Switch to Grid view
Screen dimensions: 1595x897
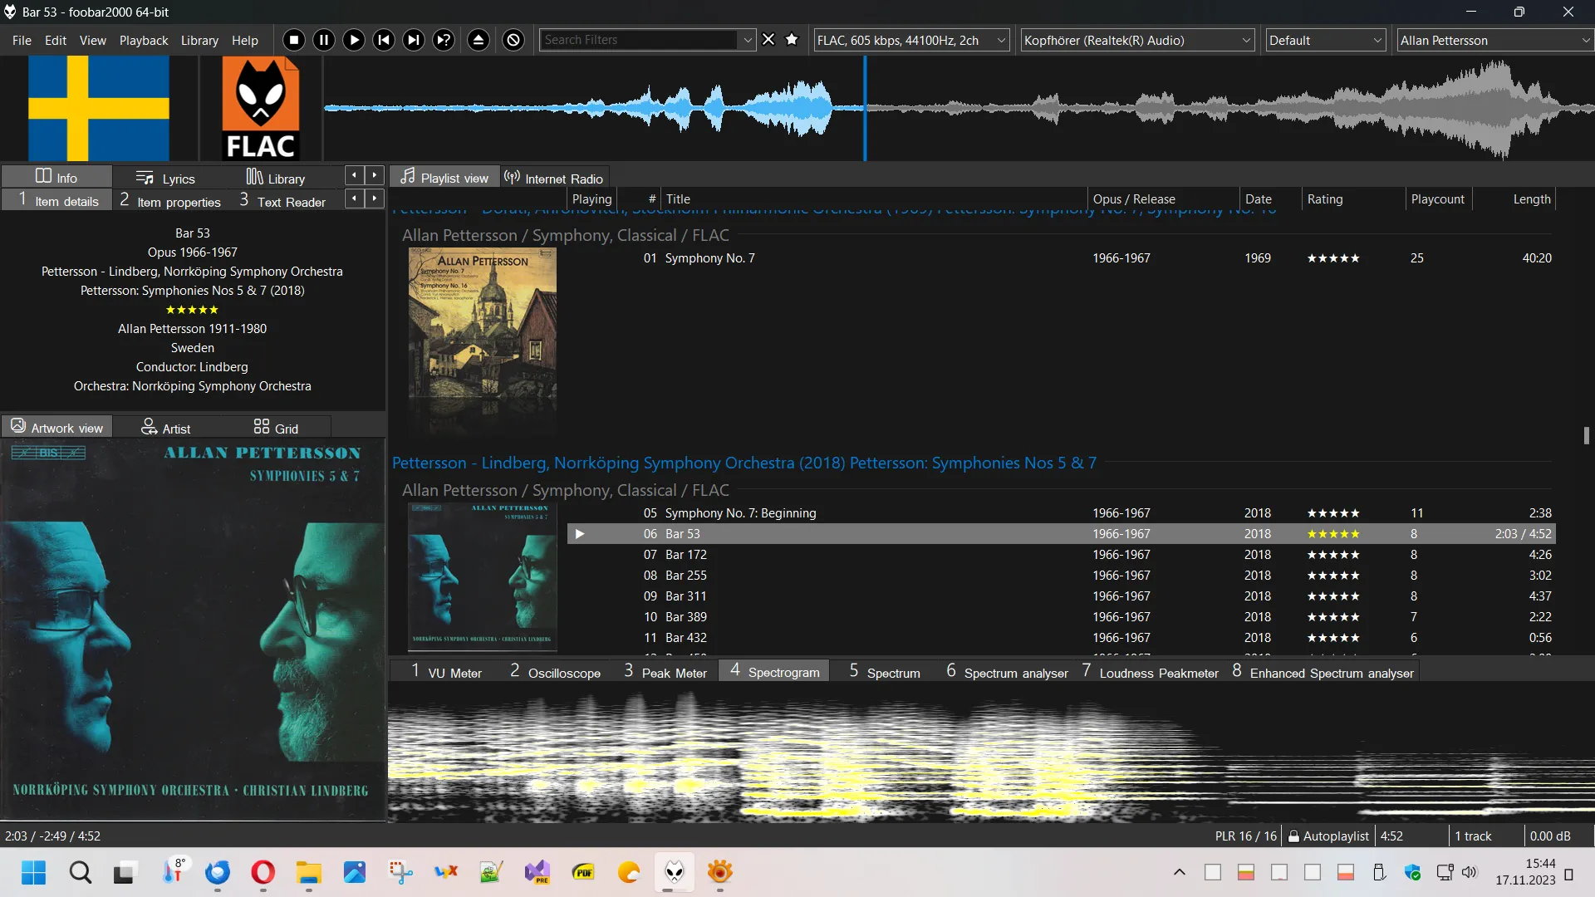tap(276, 428)
